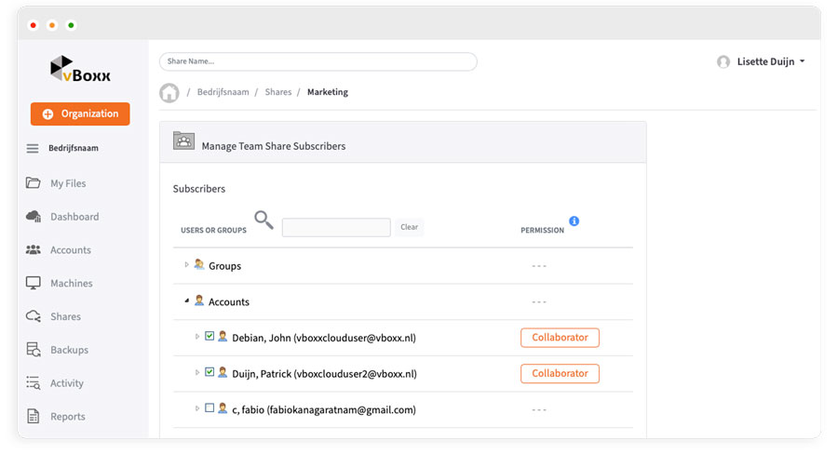838x454 pixels.
Task: Uncheck Duijn, Patrick subscriber checkbox
Action: coord(209,372)
